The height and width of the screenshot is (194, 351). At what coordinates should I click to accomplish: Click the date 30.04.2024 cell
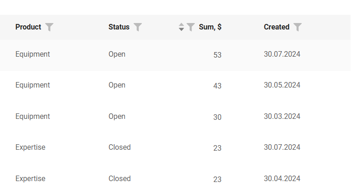282,179
